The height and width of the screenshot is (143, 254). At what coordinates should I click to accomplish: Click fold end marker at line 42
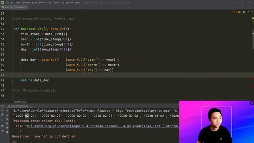12,80
